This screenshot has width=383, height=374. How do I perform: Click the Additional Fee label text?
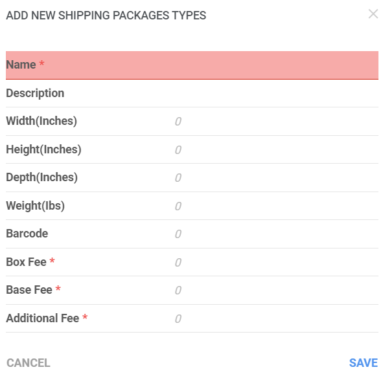[x=43, y=318]
